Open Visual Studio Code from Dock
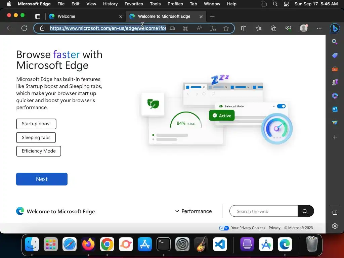This screenshot has width=344, height=258. click(x=220, y=244)
